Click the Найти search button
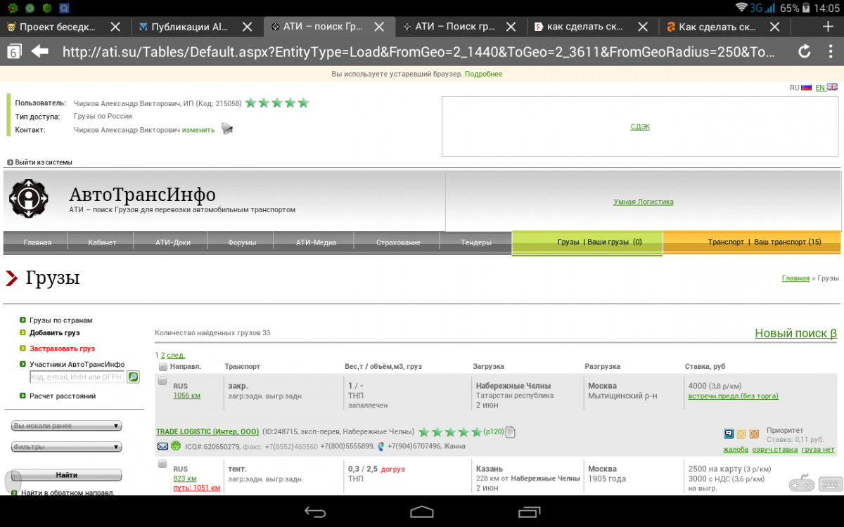 pos(67,475)
